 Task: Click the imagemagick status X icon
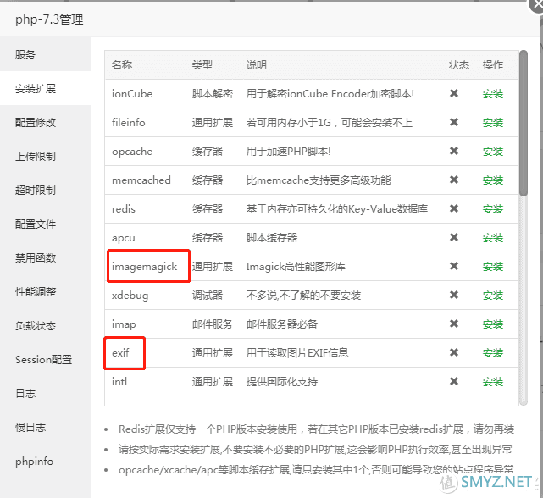click(454, 266)
